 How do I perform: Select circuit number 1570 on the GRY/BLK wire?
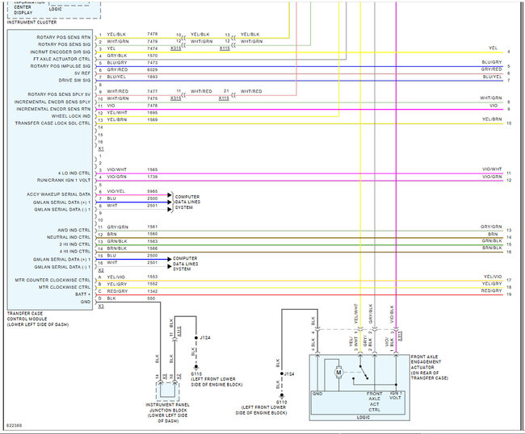pyautogui.click(x=153, y=56)
